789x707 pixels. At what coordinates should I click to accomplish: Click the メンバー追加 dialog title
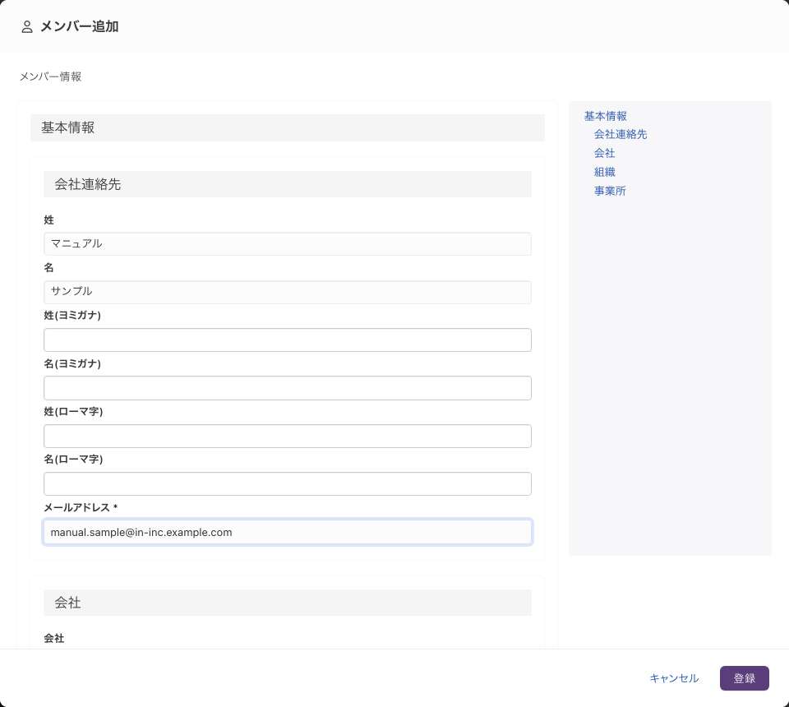point(79,26)
